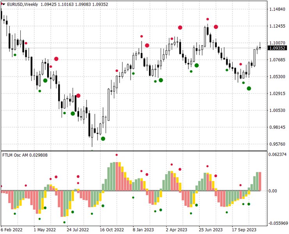The image size is (289, 234).
Task: Click the -0.055969 oscillator scale value
Action: [278, 223]
